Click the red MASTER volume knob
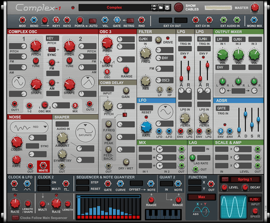The width and height of the screenshot is (270, 223). point(255,7)
